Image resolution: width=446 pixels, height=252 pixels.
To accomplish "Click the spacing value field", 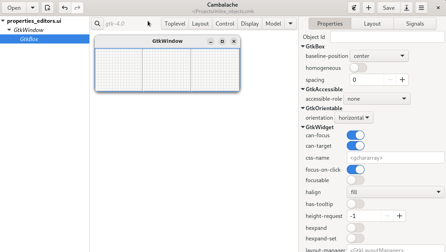I will point(367,80).
